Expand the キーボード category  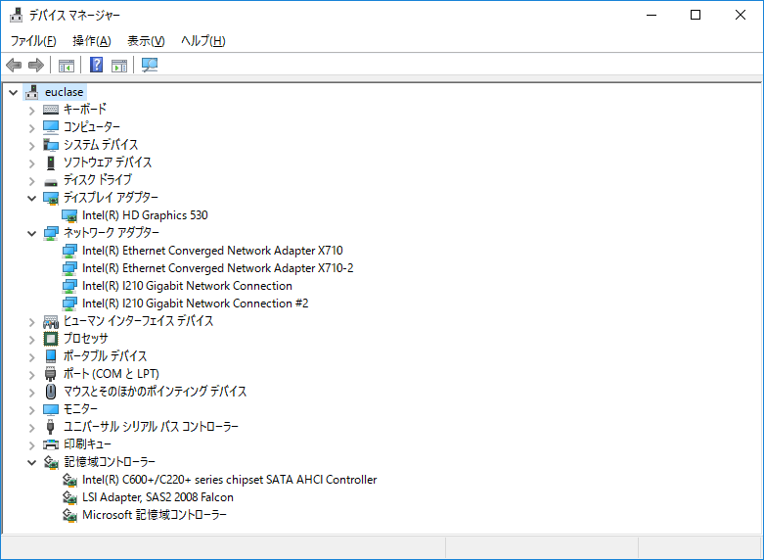pyautogui.click(x=31, y=111)
